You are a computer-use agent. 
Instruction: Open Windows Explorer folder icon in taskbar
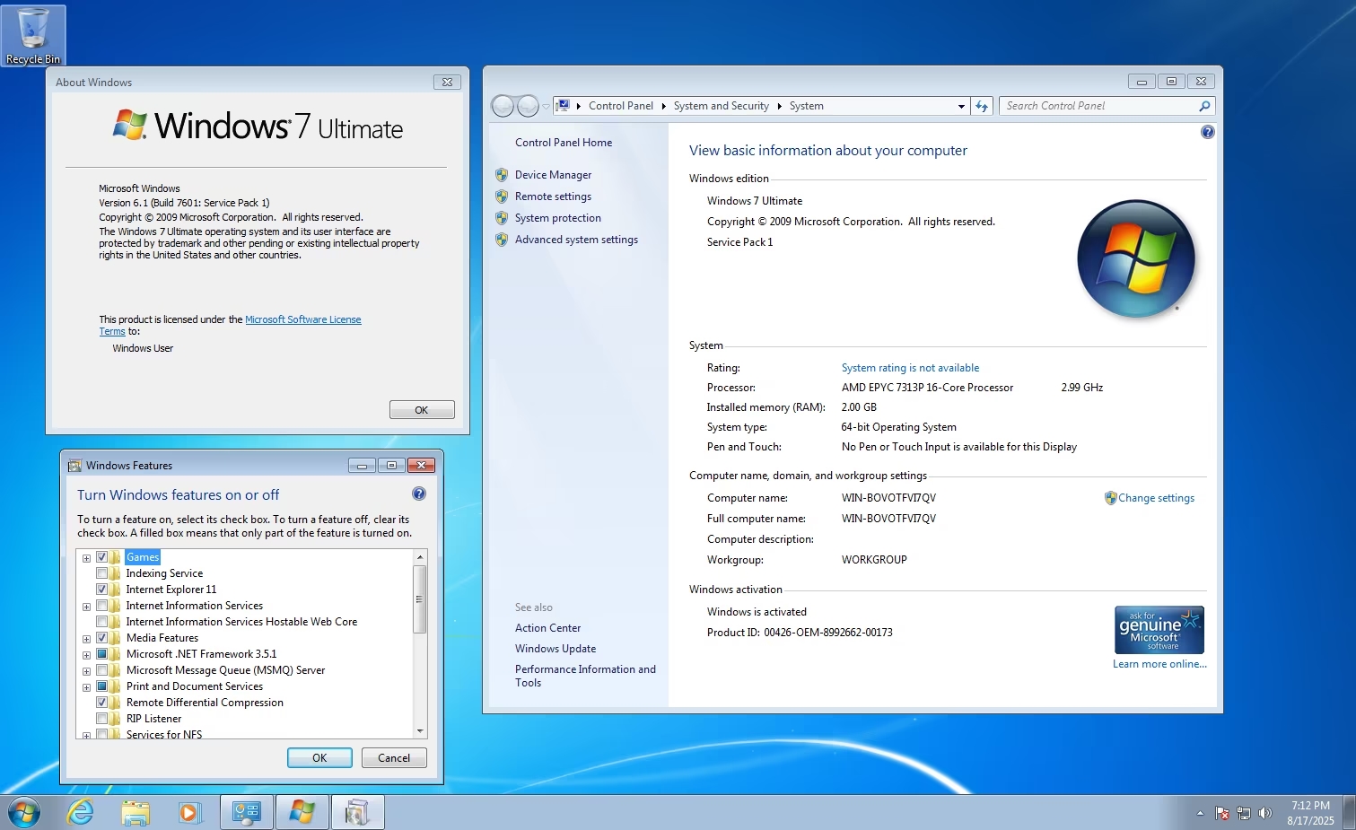136,813
